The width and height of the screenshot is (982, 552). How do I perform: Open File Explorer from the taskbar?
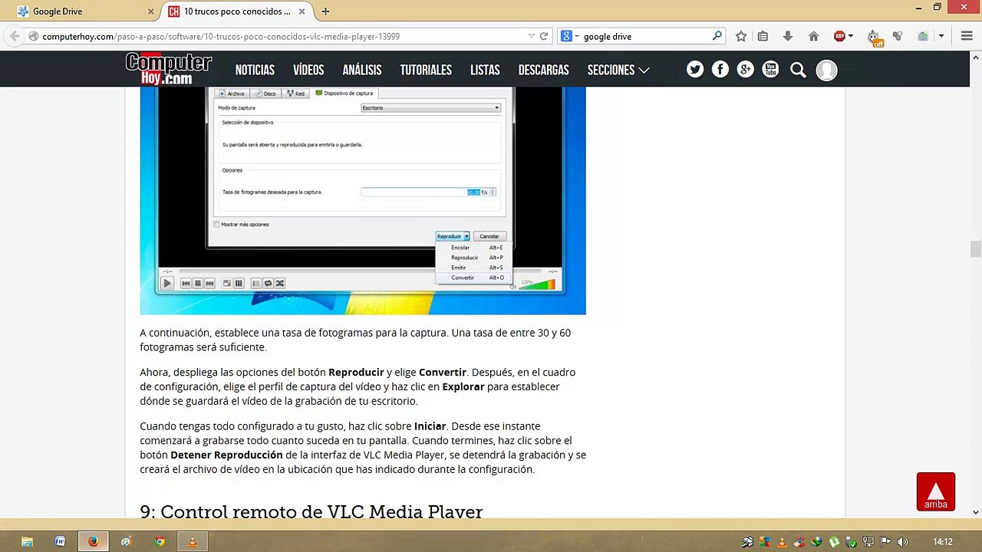click(27, 542)
